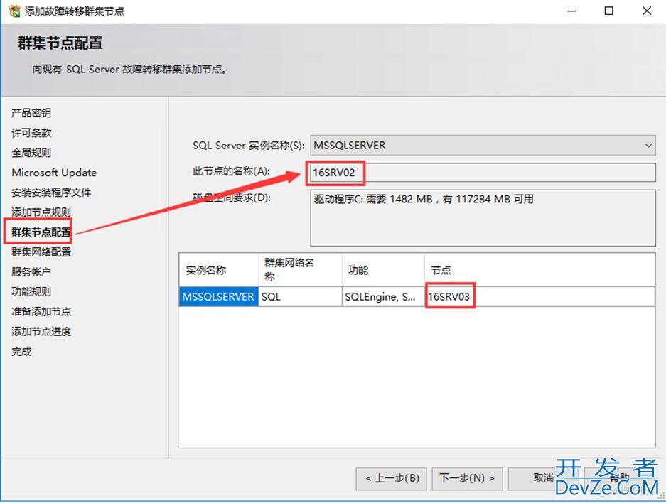Click the 下一步(N) next button
Screen dimensions: 666x503
(x=467, y=479)
